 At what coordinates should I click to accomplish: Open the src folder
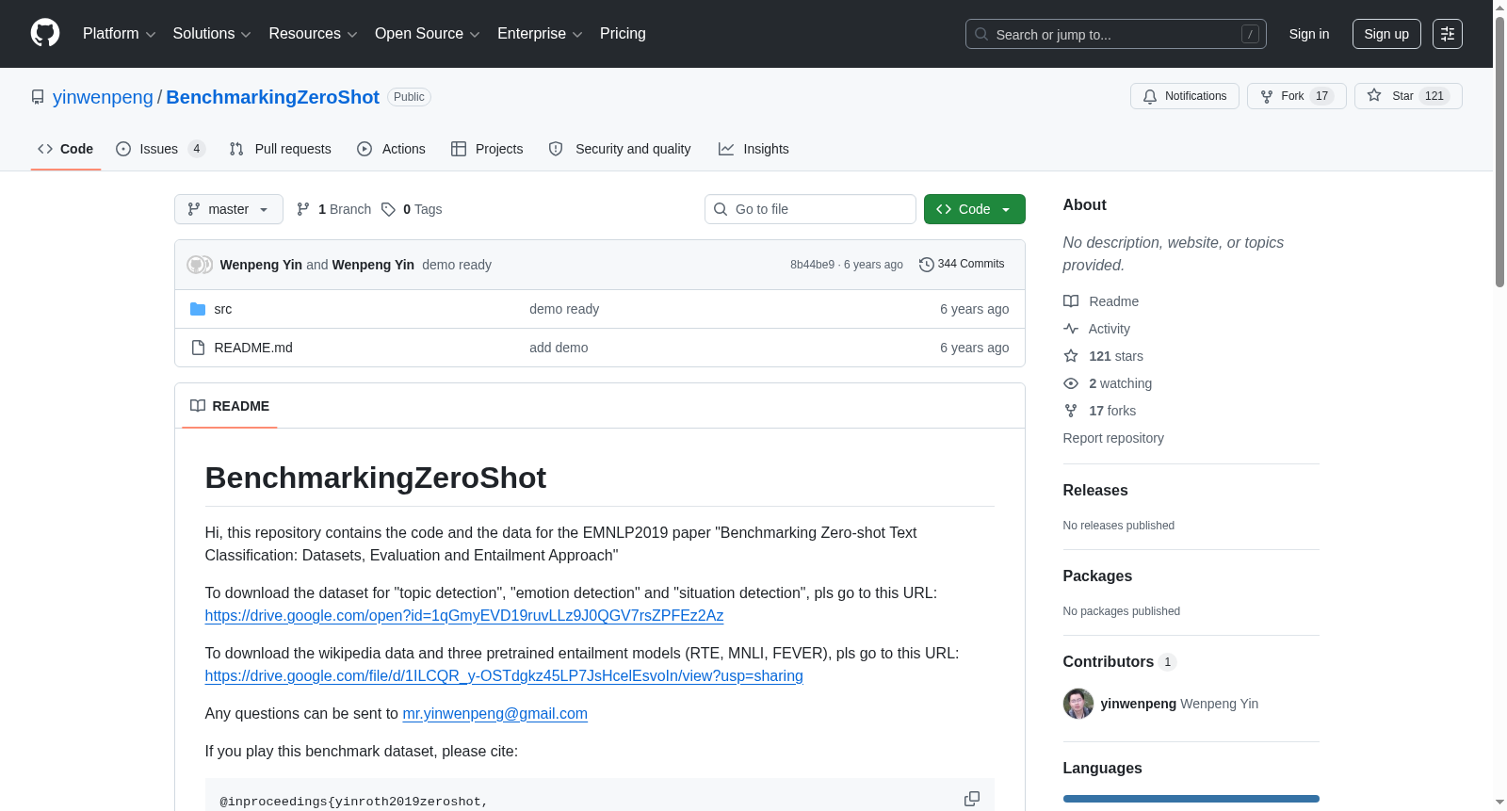pyautogui.click(x=223, y=309)
